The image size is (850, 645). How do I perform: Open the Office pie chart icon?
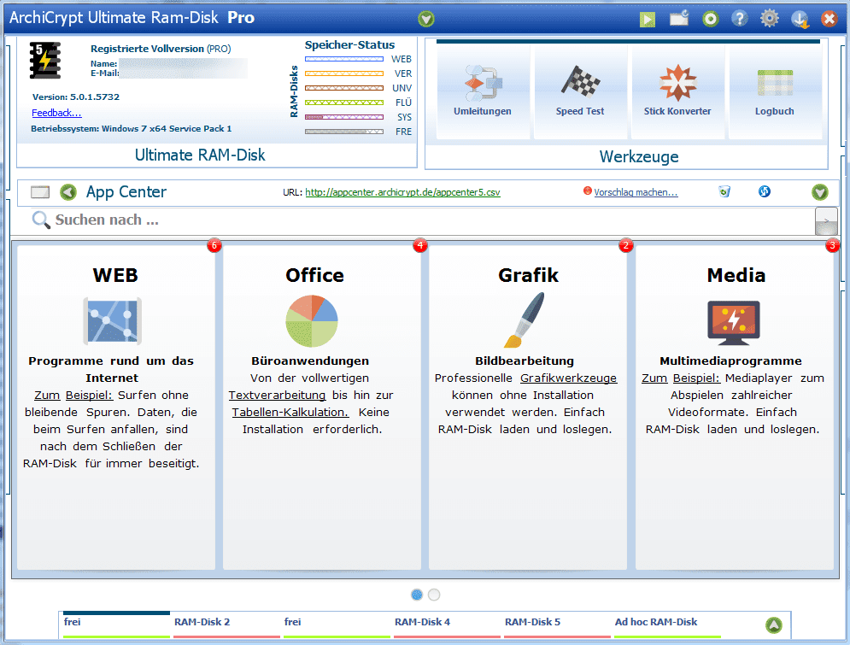tap(312, 321)
